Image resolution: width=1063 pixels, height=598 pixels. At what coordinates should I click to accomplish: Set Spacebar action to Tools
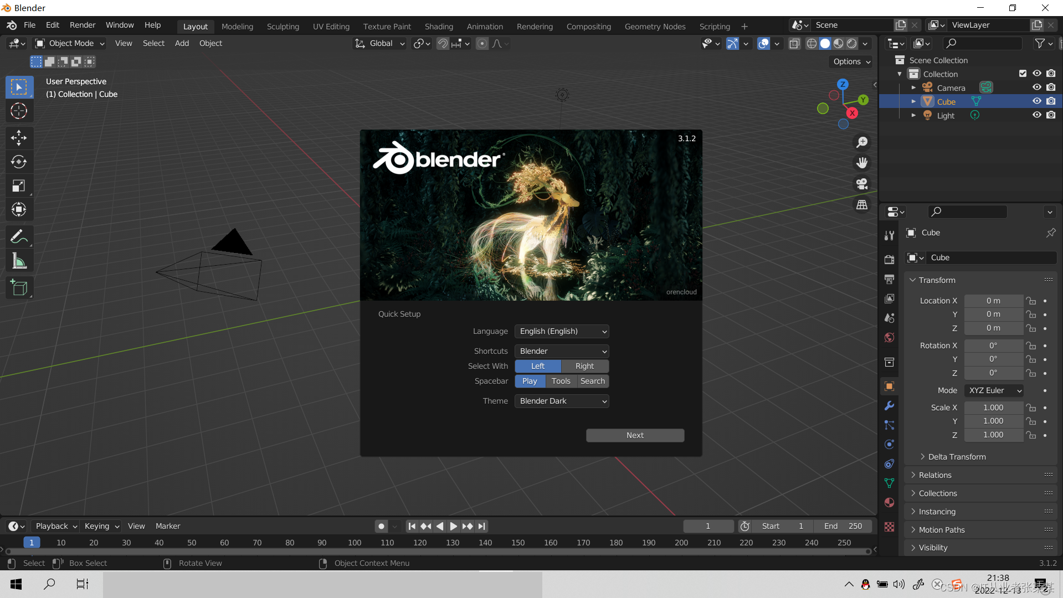click(x=561, y=381)
